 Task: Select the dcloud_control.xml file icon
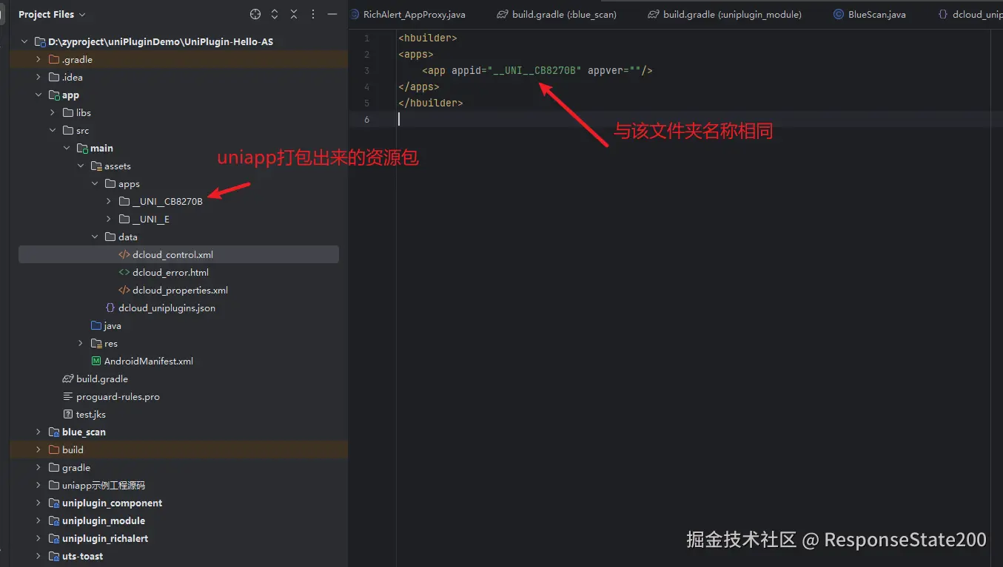pyautogui.click(x=124, y=254)
